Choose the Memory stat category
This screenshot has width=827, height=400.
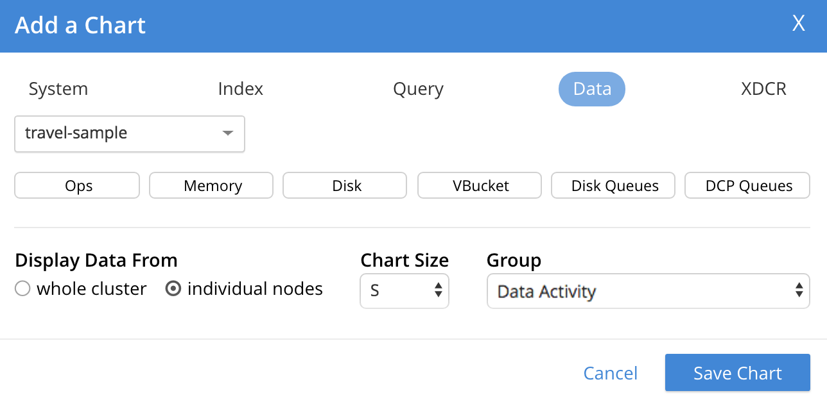coord(211,186)
